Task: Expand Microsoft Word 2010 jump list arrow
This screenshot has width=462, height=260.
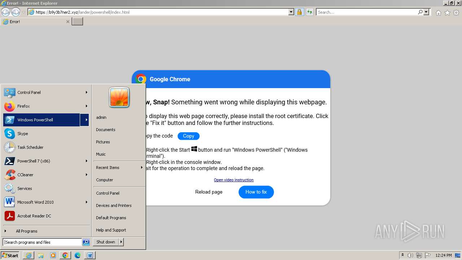Action: click(x=86, y=202)
